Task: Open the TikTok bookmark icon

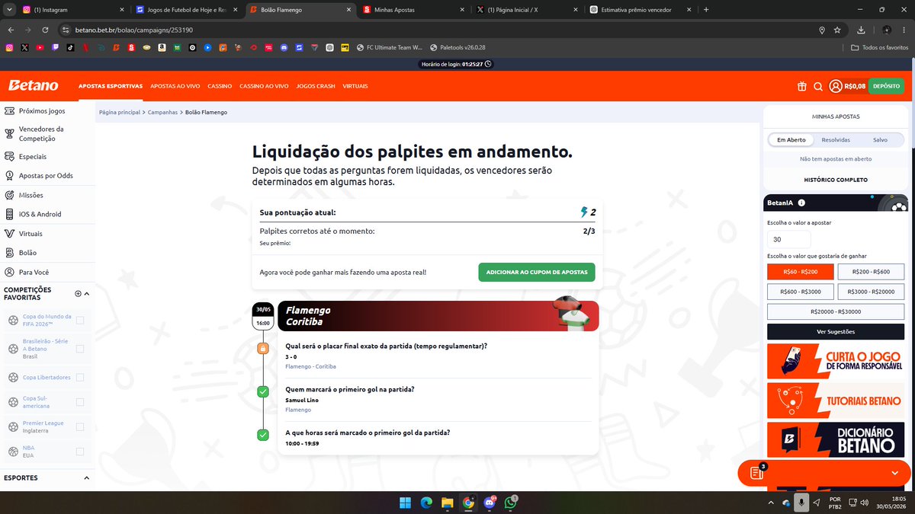Action: (x=70, y=47)
